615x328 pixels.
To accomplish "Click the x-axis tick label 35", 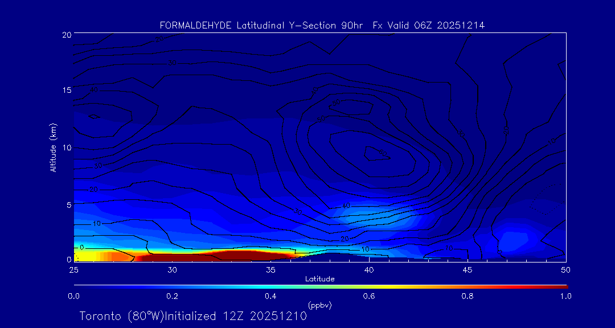I will (270, 269).
